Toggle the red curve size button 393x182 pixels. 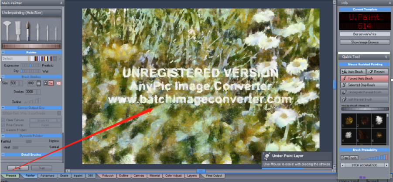(50, 83)
